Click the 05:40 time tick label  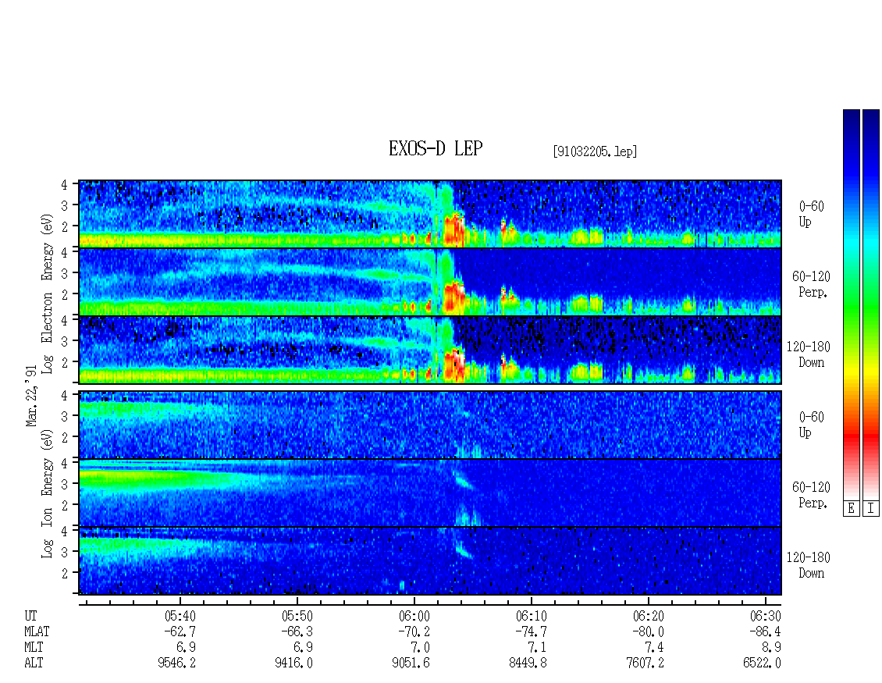click(180, 616)
